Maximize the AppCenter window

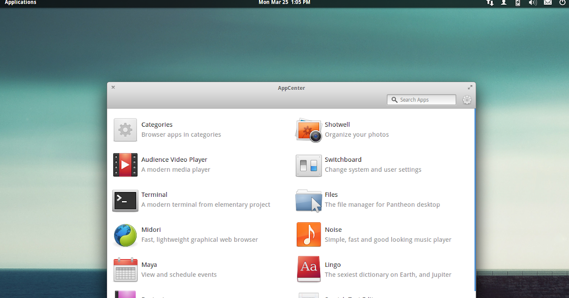[470, 88]
